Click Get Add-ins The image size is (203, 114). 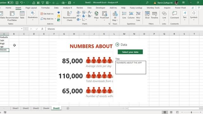tap(47, 14)
